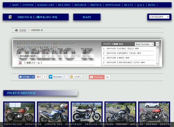Screen dimensions: 174x127
Task: Open DOWNLOAD from the top navigation
Action: [113, 5]
